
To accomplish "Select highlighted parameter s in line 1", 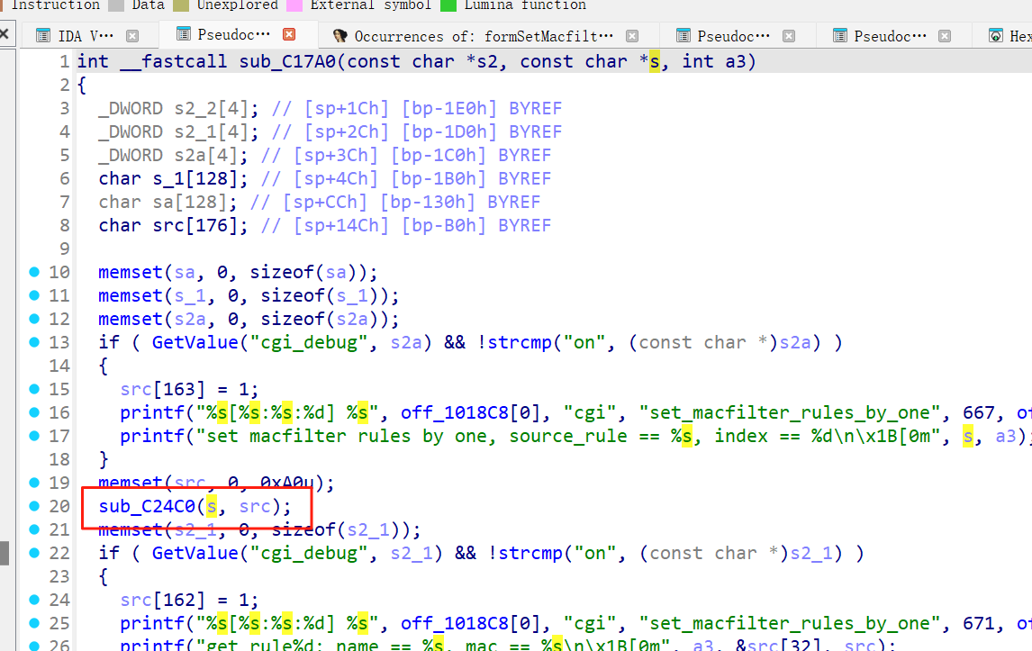I will 654,62.
